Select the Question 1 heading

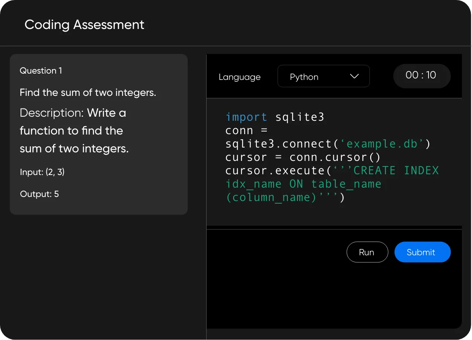[41, 71]
